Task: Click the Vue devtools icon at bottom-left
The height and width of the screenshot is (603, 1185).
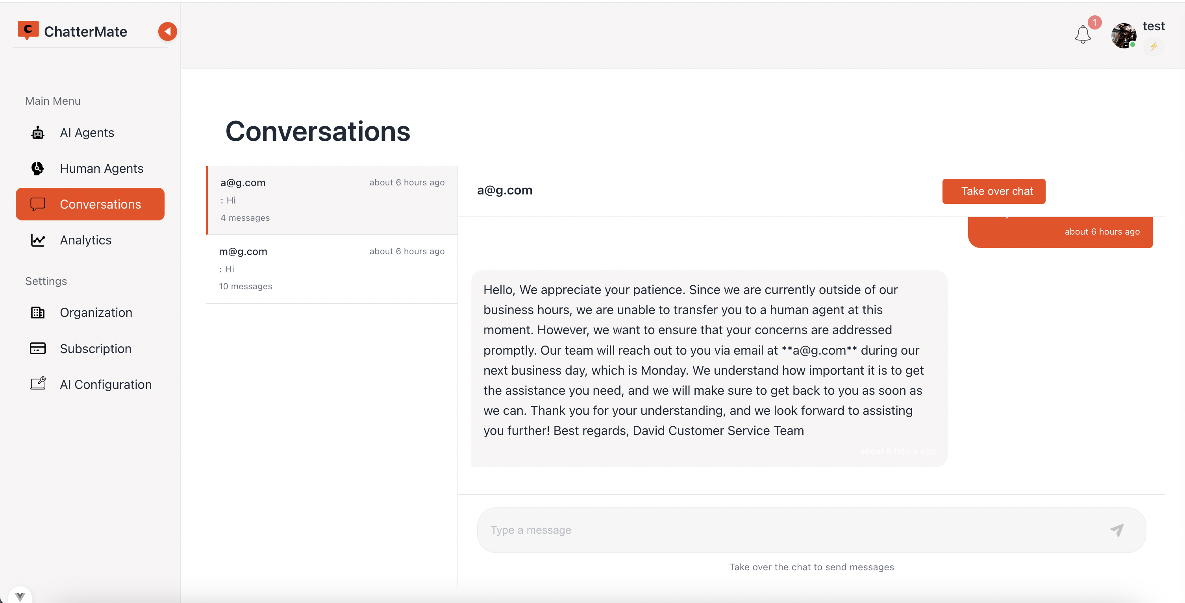Action: pos(20,596)
